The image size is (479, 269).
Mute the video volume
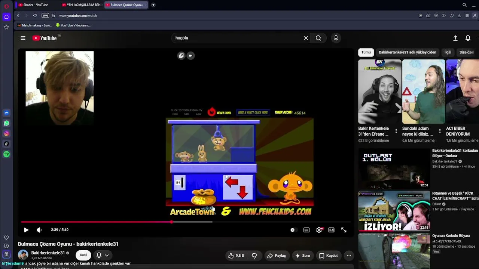point(39,230)
